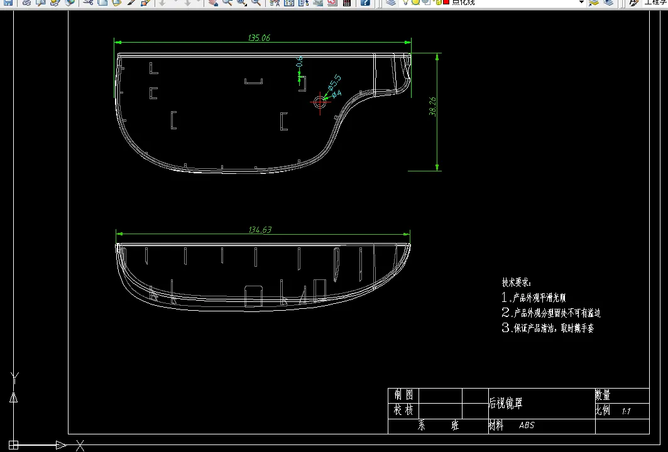The height and width of the screenshot is (452, 668).
Task: Click the Cut scissors icon
Action: point(88,2)
